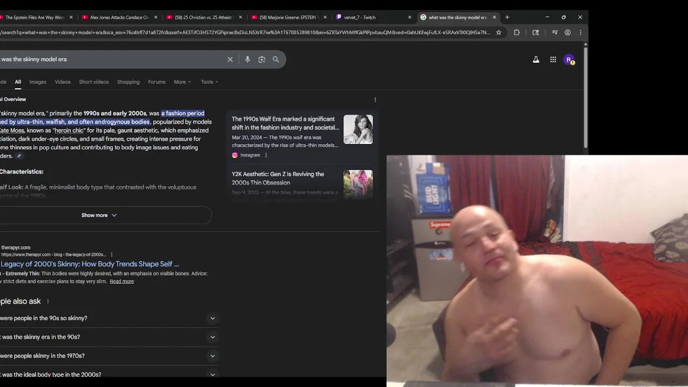Clear the Google search box text

[x=230, y=60]
